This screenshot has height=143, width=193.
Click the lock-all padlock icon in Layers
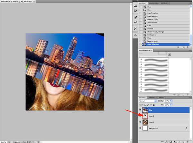pyautogui.click(x=153, y=105)
